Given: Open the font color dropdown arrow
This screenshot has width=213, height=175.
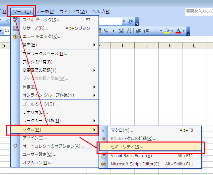Looking at the screenshot, I should (183, 31).
